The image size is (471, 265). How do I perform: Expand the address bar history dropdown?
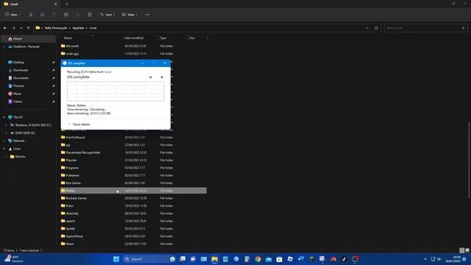coord(367,28)
